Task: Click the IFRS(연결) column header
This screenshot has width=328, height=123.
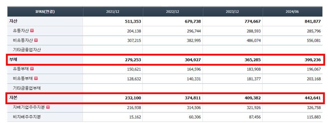Action: point(45,11)
